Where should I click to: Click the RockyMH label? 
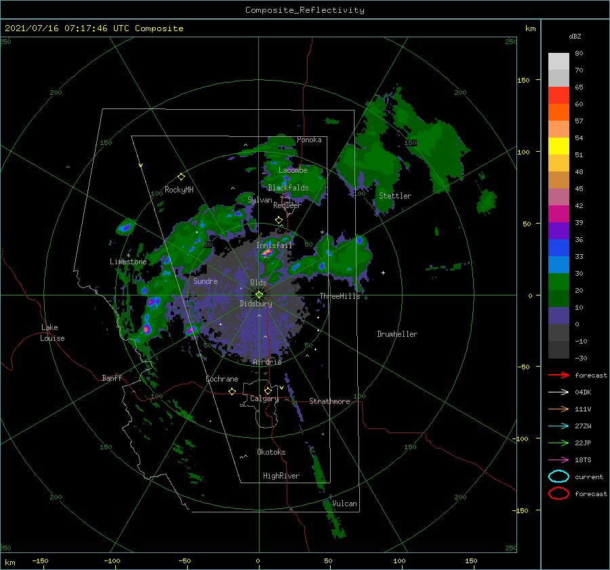point(179,190)
